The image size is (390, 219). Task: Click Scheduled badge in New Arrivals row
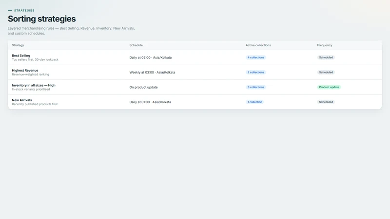(326, 102)
